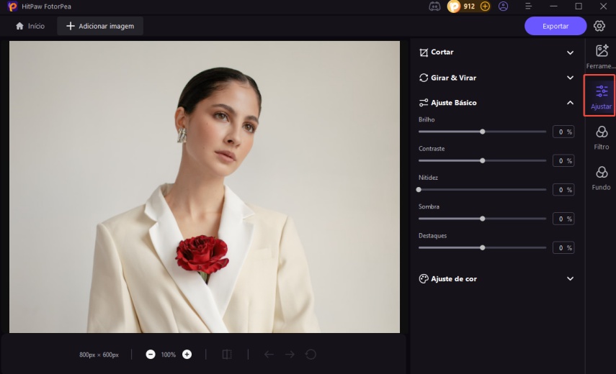Open the hamburger menu in title bar

tap(528, 6)
